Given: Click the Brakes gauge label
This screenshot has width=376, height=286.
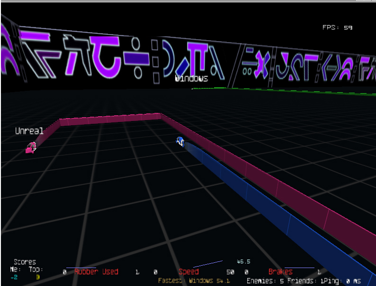Looking at the screenshot, I should [x=280, y=272].
